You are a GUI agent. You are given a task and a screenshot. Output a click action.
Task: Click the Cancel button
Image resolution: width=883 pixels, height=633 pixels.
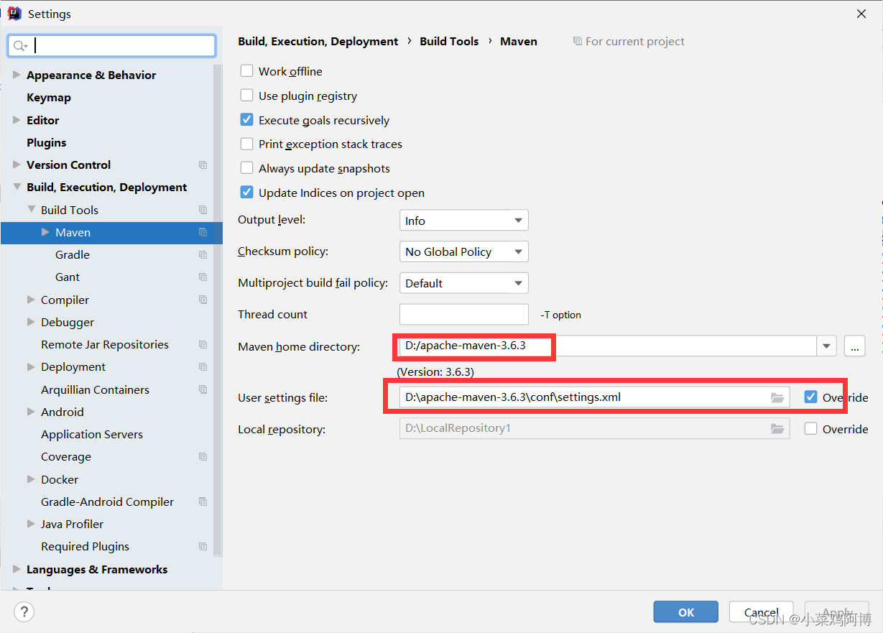click(761, 612)
